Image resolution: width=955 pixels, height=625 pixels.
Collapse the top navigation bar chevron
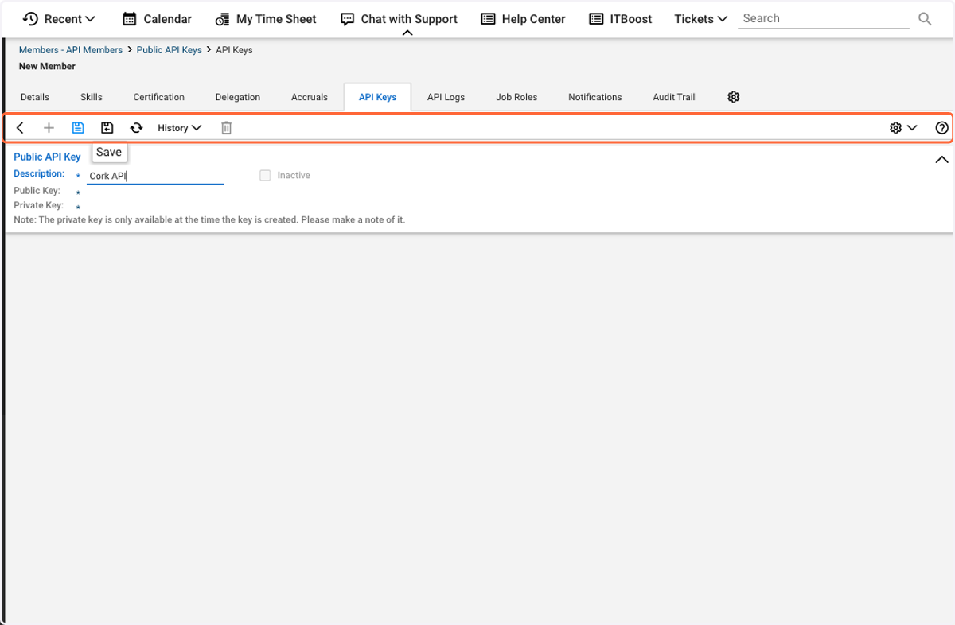[407, 33]
